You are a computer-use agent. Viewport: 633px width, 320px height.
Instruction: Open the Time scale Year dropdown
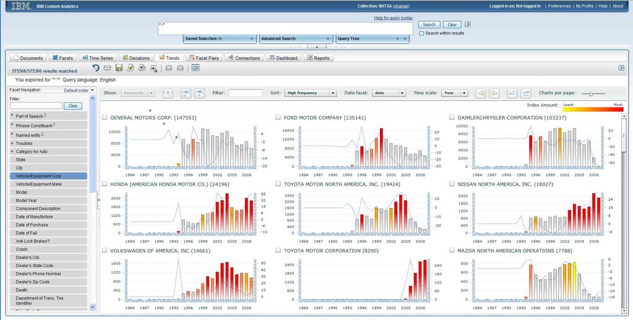coord(455,93)
